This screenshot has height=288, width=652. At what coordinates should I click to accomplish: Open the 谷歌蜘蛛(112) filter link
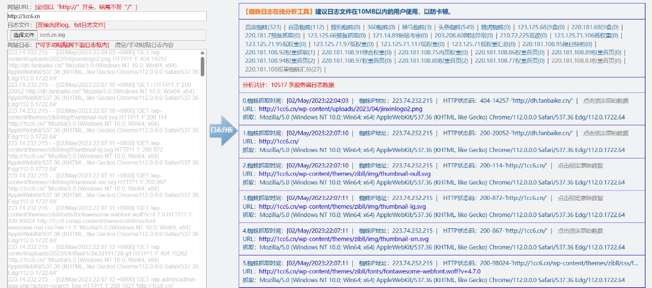(306, 27)
